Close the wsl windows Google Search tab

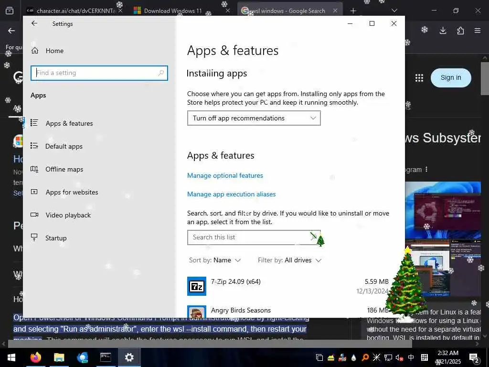335,11
